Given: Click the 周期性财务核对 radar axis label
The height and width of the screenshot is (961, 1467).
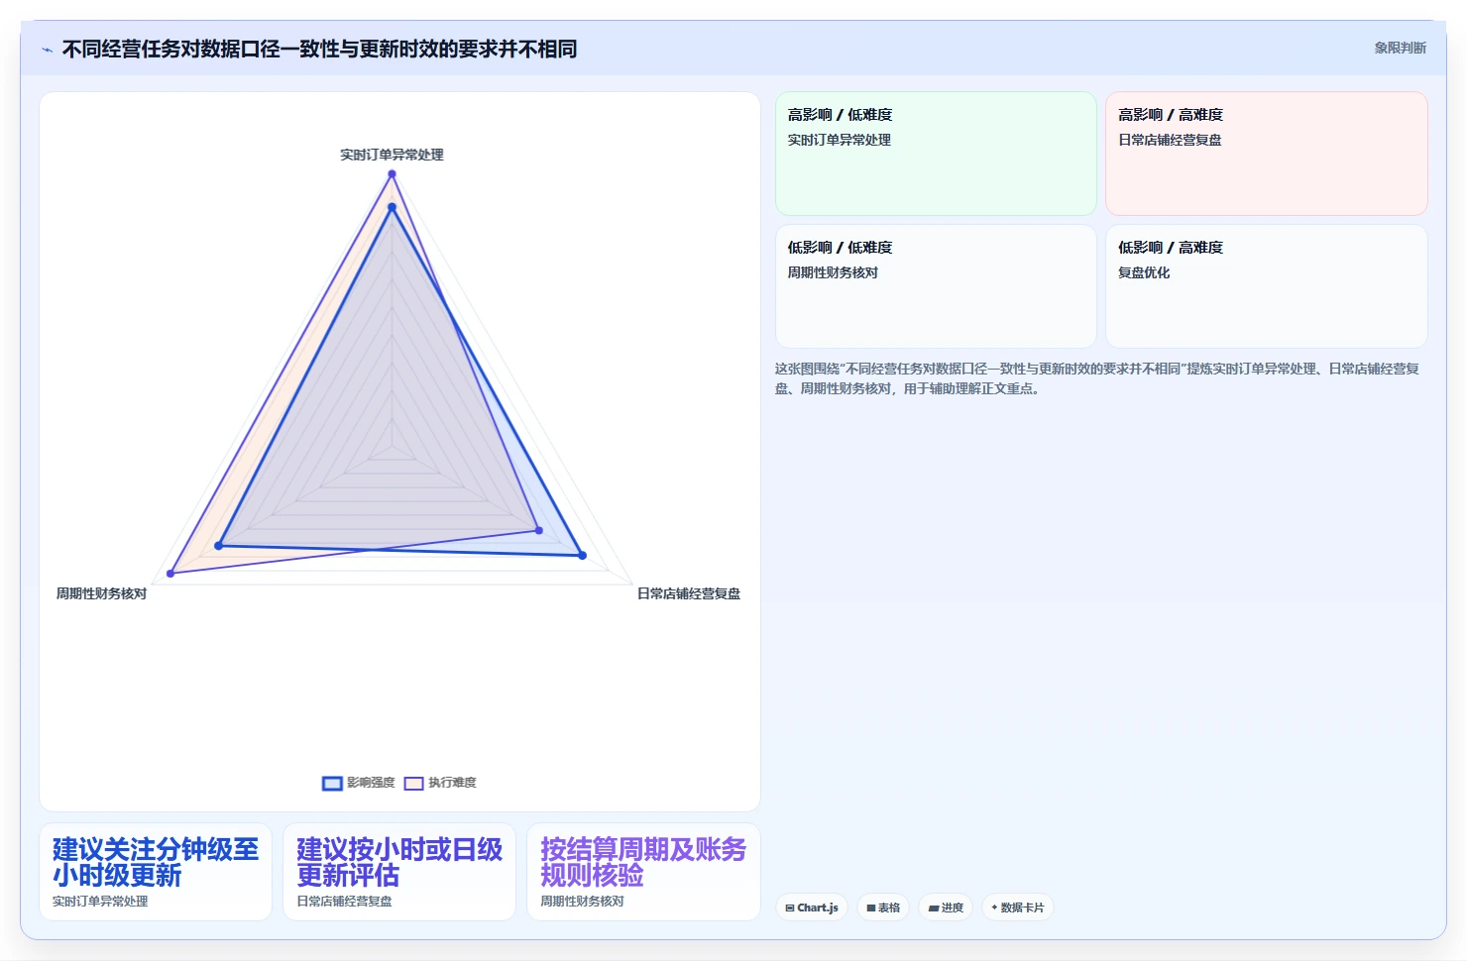Looking at the screenshot, I should coord(101,593).
